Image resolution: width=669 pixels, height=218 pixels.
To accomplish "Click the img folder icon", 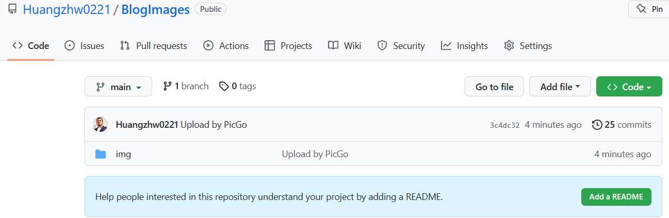I will (101, 154).
